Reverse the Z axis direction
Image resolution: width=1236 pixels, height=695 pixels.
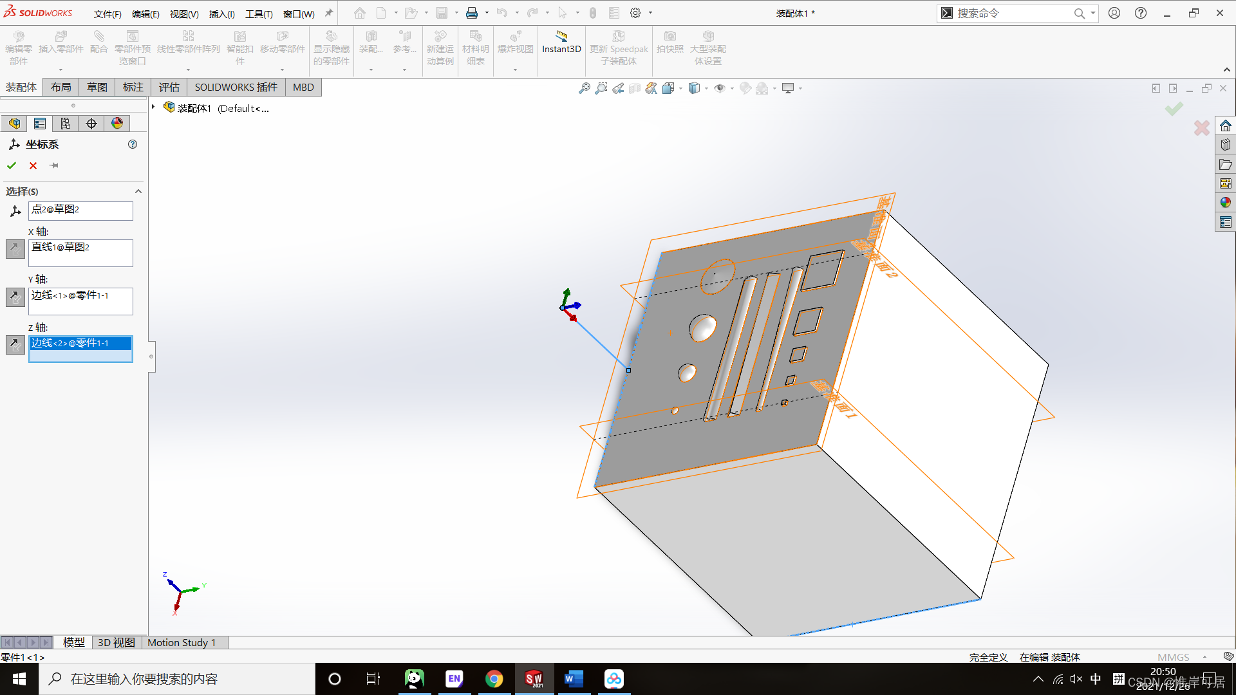(x=15, y=345)
